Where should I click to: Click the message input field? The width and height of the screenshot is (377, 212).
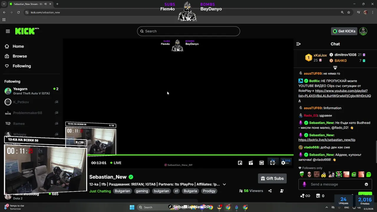[335, 184]
